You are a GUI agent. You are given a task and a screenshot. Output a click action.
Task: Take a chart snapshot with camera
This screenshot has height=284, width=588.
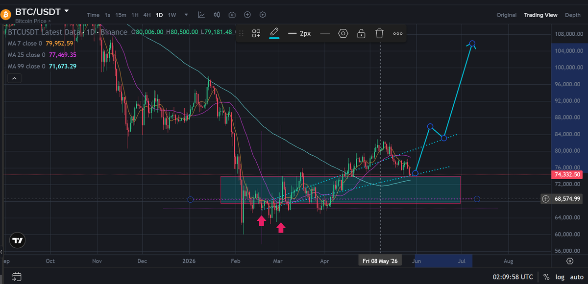coord(232,15)
